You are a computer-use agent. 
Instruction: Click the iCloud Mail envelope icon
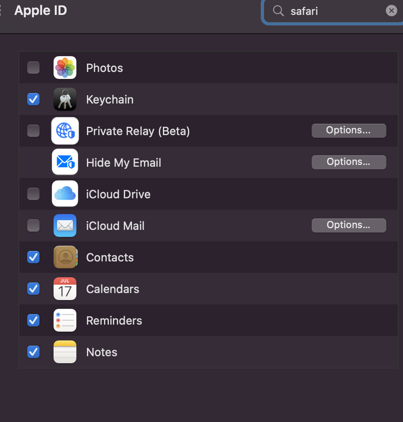65,225
